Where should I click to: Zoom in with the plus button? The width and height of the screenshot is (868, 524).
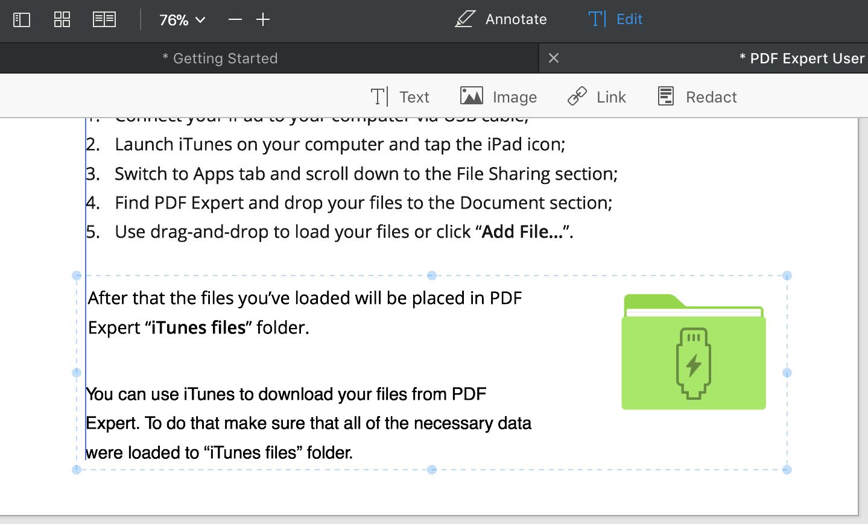tap(263, 20)
